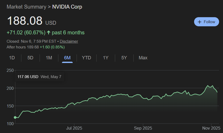Screen dimensions: 223x133
Task: Open the Disclaimer link
Action: tap(69, 41)
